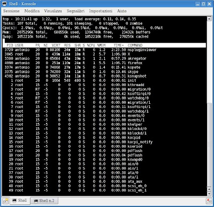The image size is (214, 207).
Task: Click the kseriod process name
Action: (x=135, y=147)
